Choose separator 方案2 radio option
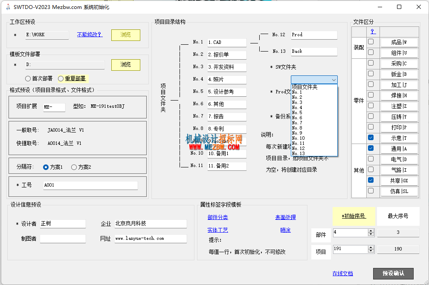 coord(74,167)
